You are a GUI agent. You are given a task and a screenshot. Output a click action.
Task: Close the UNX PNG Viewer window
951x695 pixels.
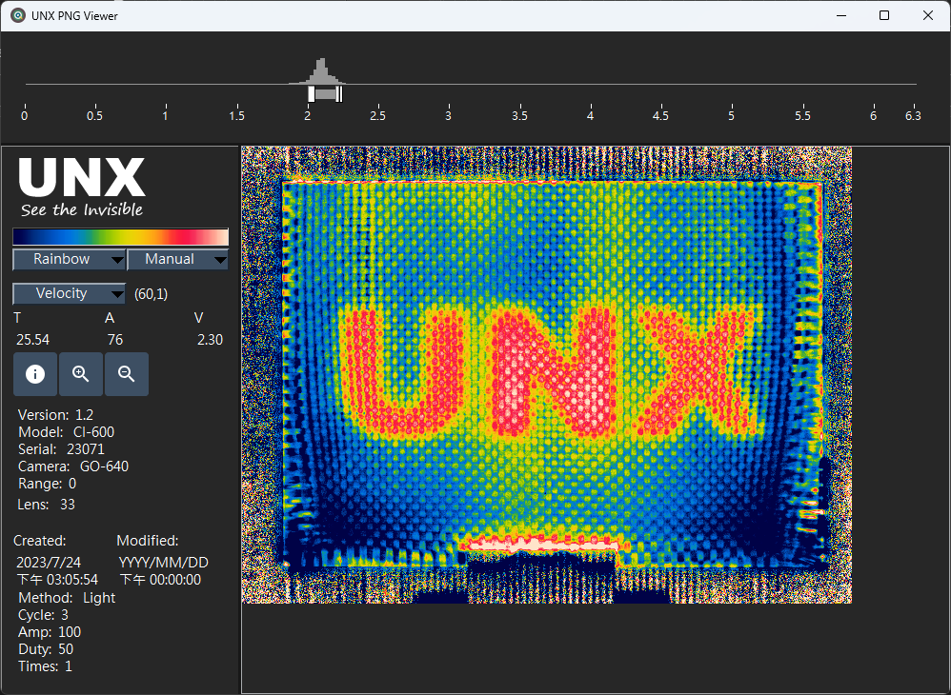pyautogui.click(x=928, y=16)
